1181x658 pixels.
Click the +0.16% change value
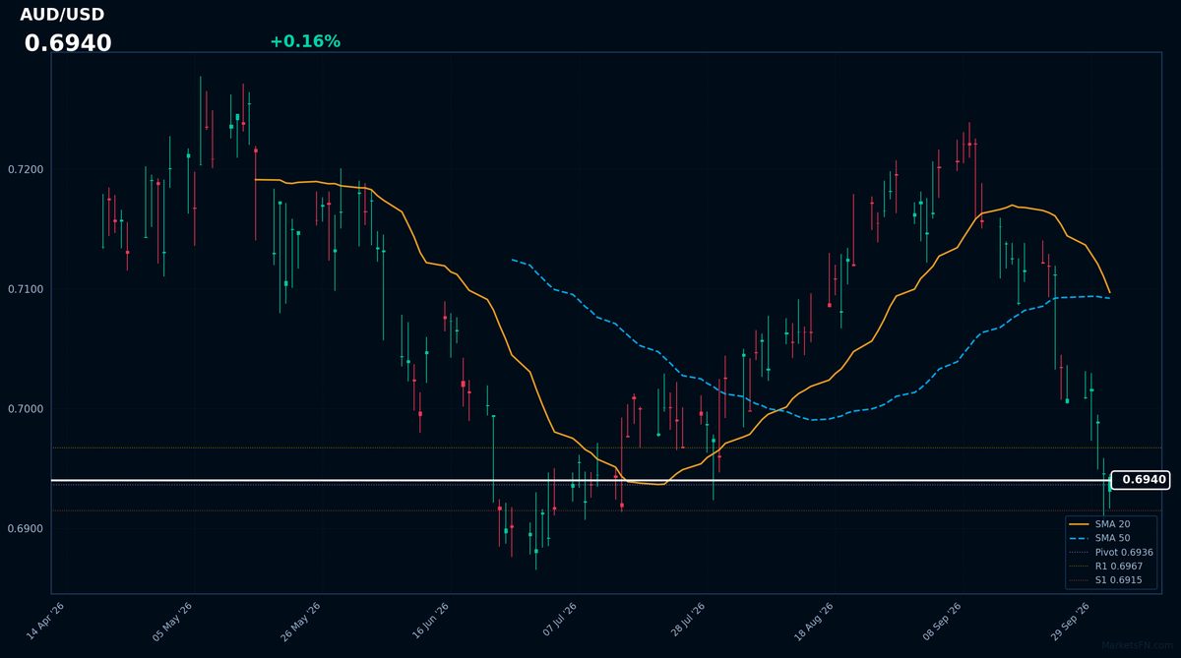pyautogui.click(x=305, y=41)
